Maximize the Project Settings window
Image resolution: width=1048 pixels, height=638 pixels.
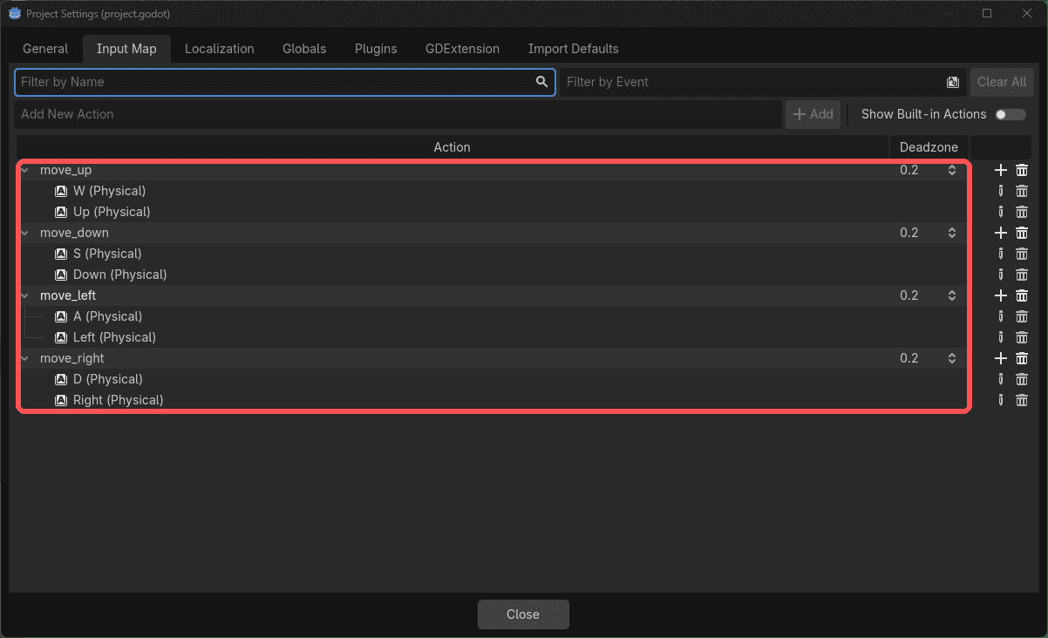987,14
